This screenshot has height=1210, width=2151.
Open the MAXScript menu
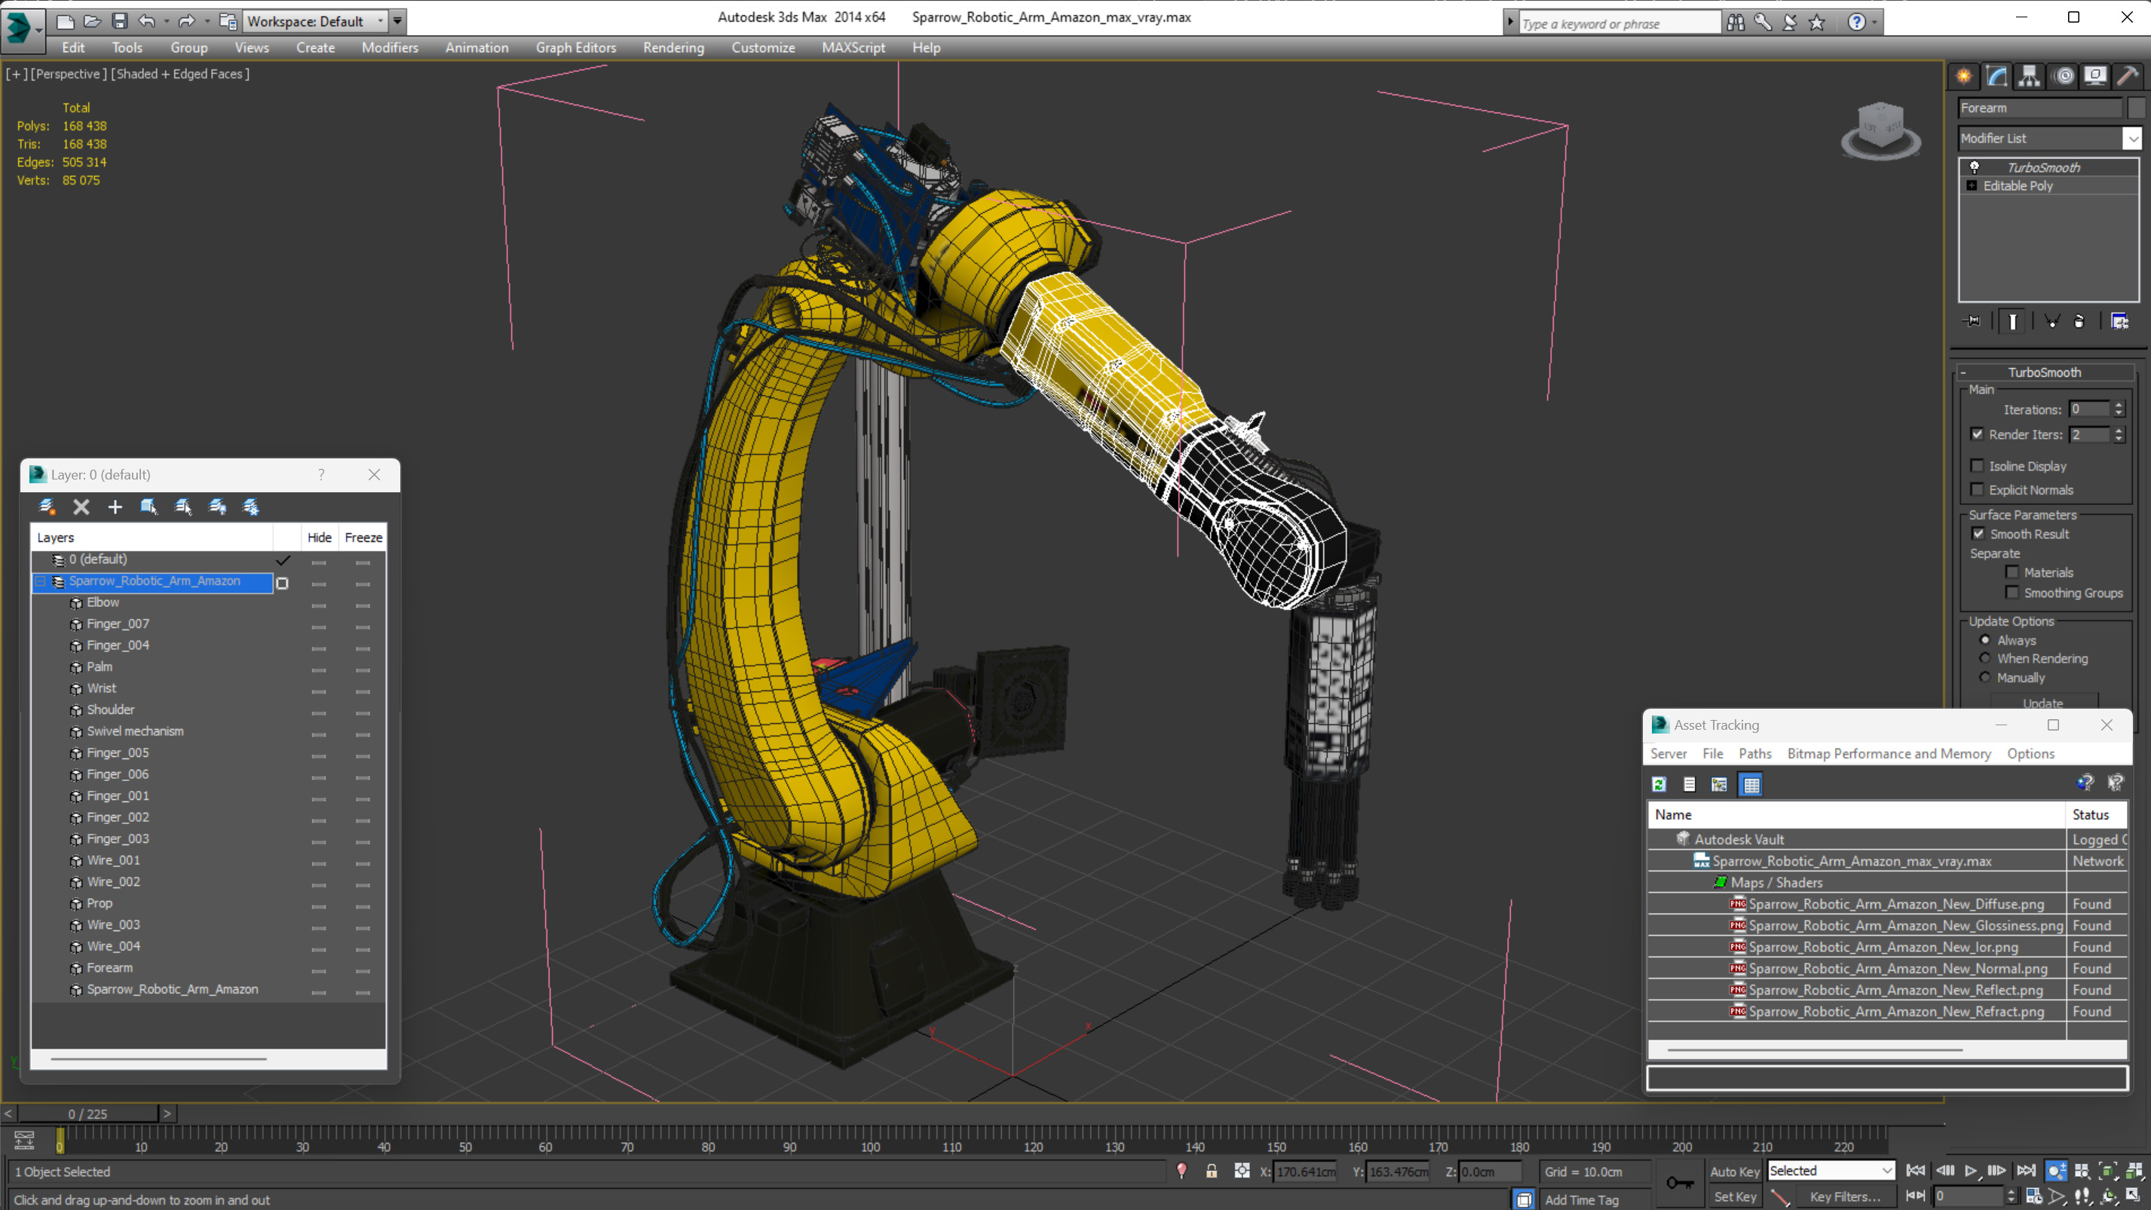click(x=853, y=47)
